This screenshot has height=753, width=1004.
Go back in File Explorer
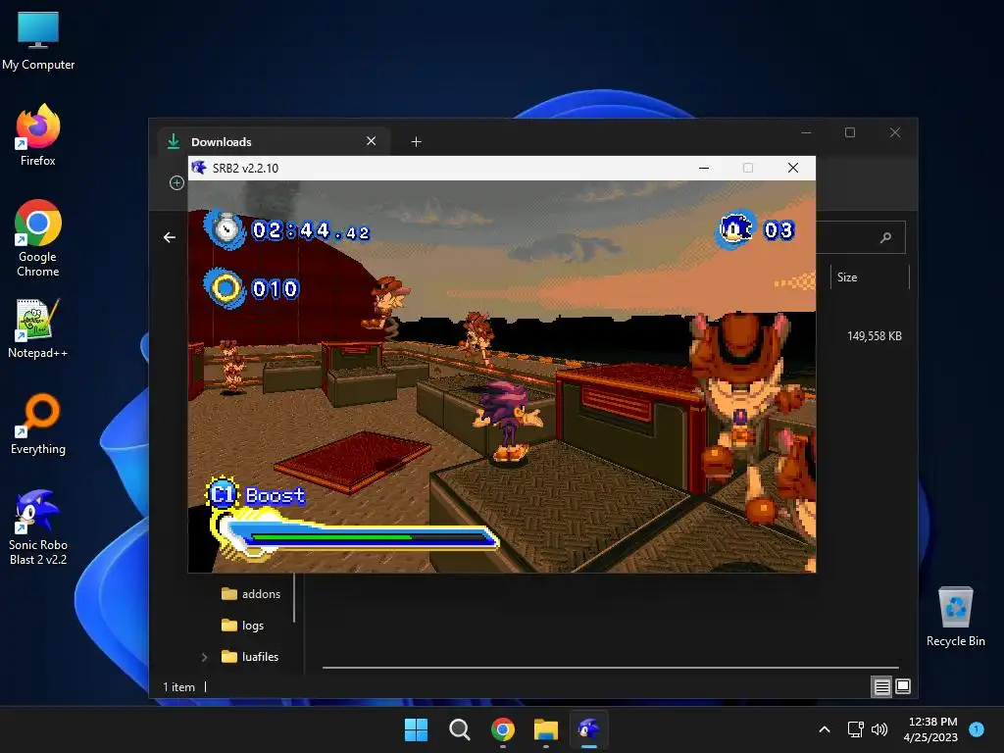169,237
